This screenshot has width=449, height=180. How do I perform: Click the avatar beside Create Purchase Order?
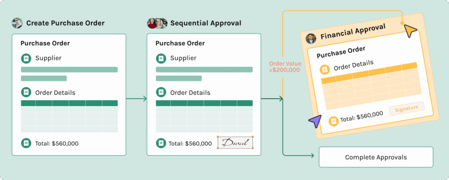click(17, 23)
